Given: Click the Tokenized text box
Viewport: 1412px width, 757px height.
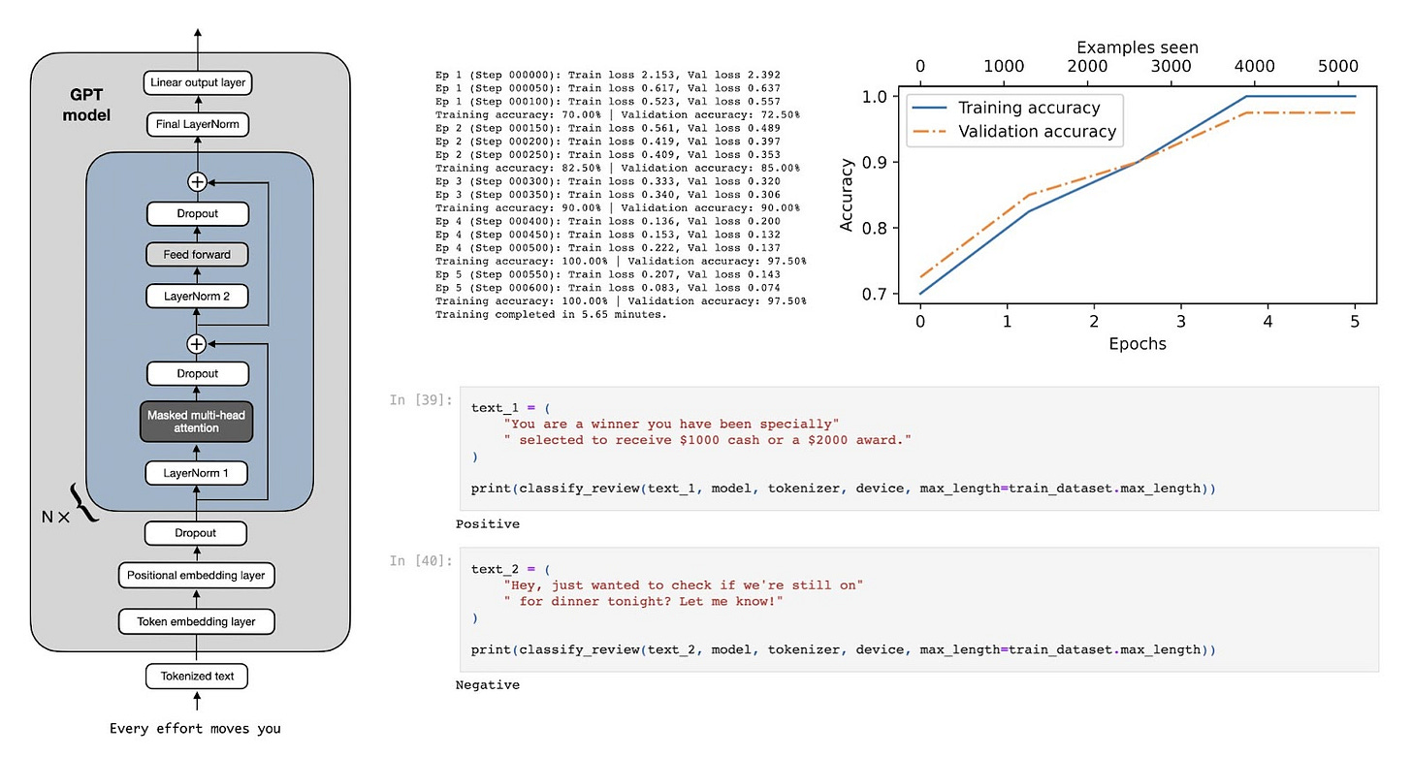Looking at the screenshot, I should 196,676.
